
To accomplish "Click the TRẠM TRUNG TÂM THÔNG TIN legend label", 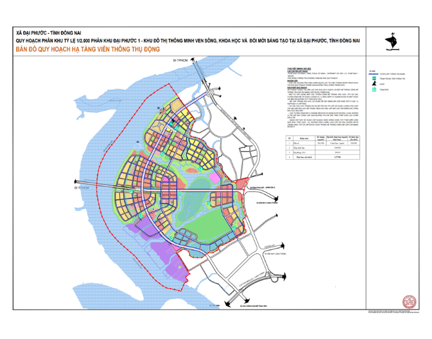I will 393,79.
